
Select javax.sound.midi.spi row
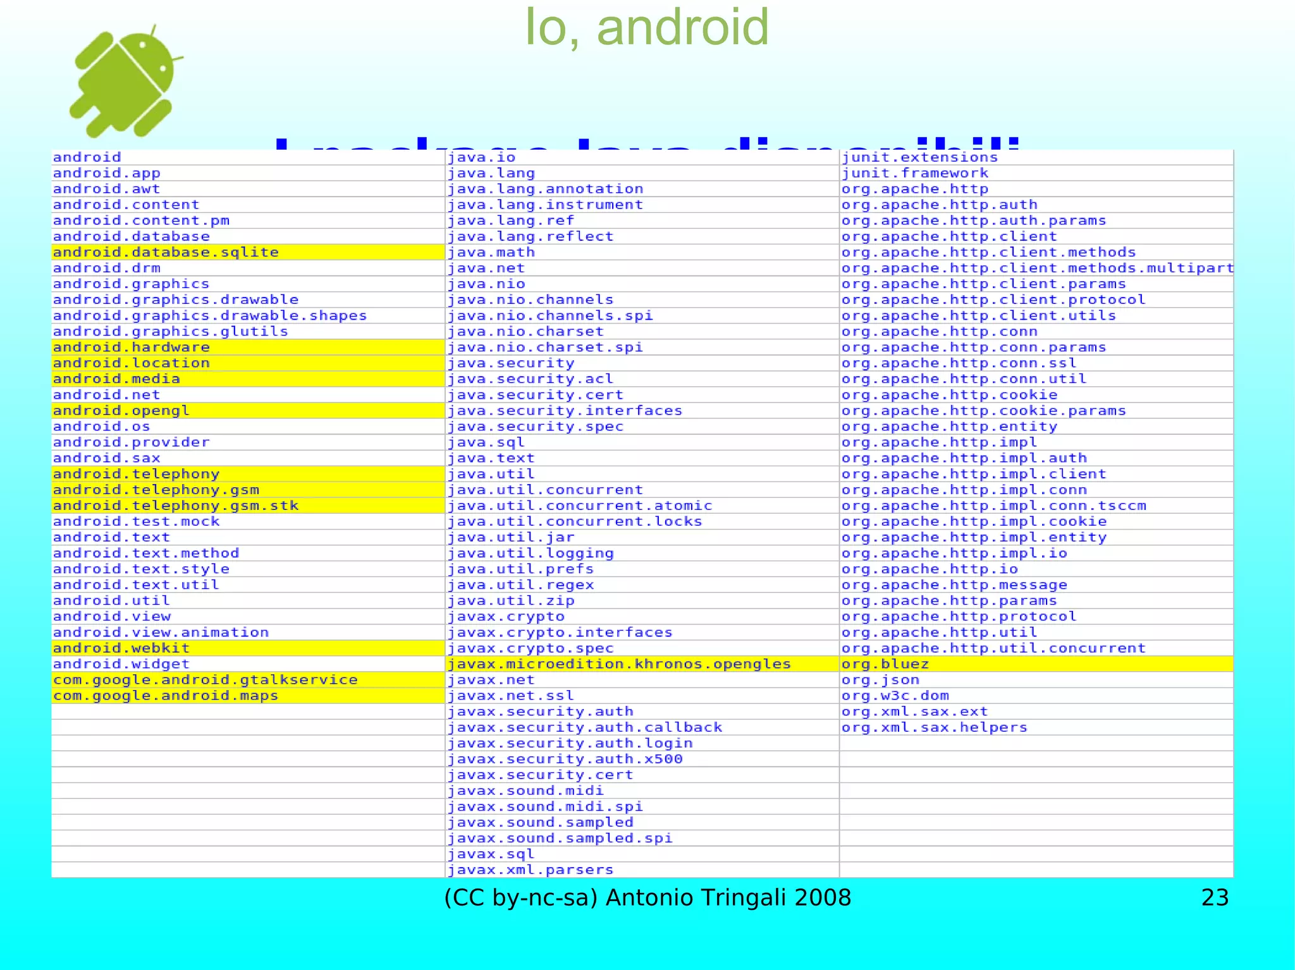point(642,807)
